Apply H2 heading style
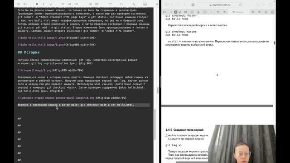 coord(69,4)
